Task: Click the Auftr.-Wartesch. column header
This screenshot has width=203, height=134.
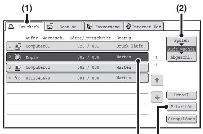Action: pos(45,38)
